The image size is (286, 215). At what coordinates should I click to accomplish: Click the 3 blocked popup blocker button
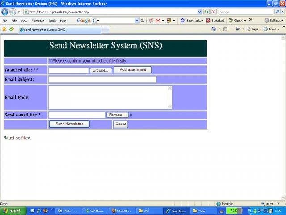(x=215, y=21)
